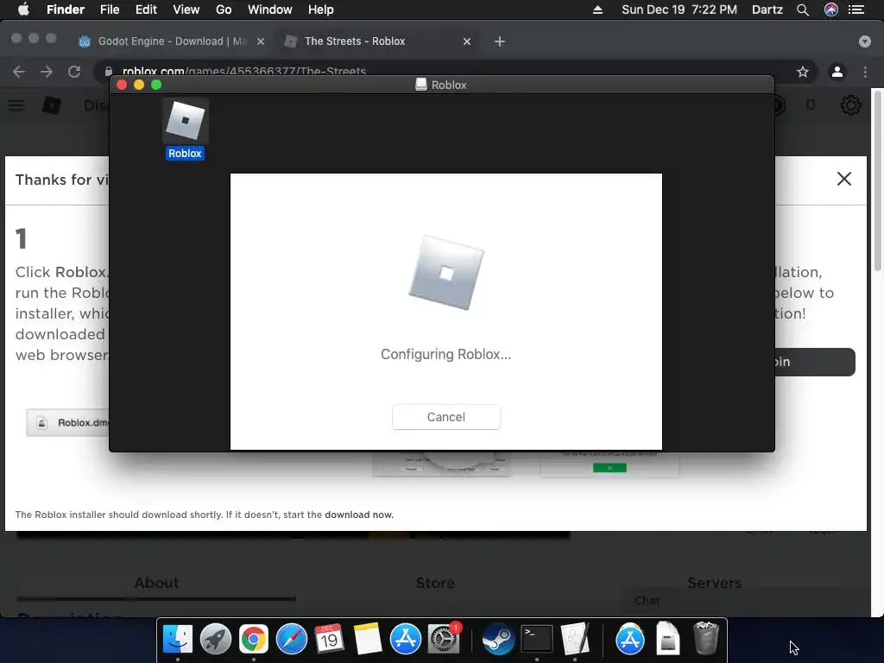
Task: Open Chrome tab search dropdown
Action: (x=865, y=41)
